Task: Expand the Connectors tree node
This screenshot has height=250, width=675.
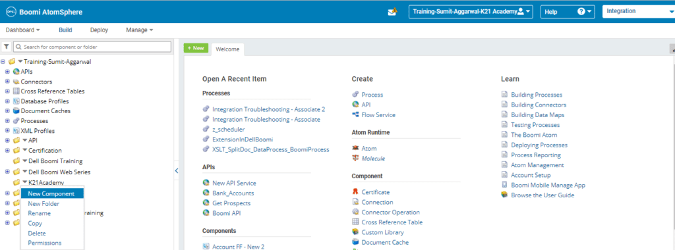Action: click(7, 82)
